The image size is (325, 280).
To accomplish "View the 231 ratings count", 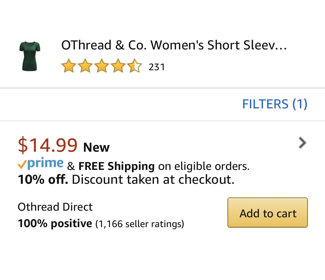I will point(157,66).
